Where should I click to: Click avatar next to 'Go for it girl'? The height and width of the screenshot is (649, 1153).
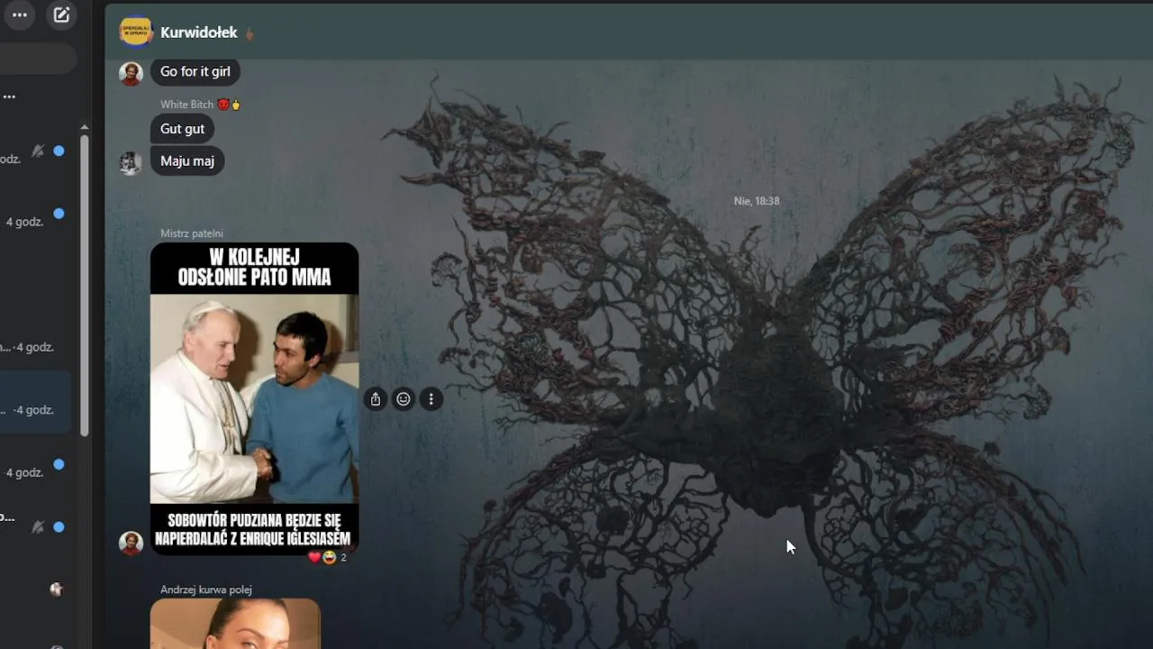coord(131,74)
